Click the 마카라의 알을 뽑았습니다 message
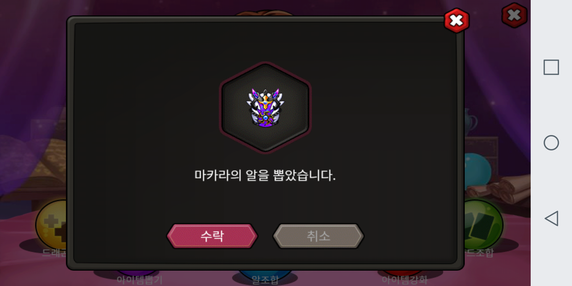The height and width of the screenshot is (286, 572). [x=265, y=175]
